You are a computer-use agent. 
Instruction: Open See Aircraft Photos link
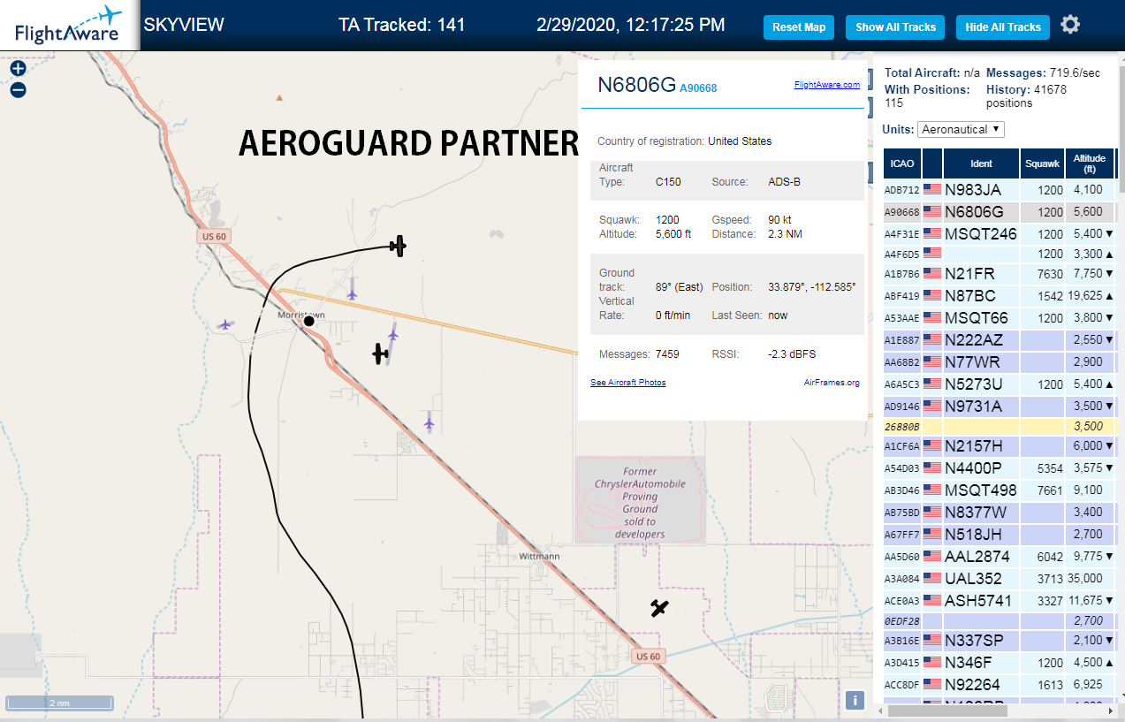click(x=627, y=383)
